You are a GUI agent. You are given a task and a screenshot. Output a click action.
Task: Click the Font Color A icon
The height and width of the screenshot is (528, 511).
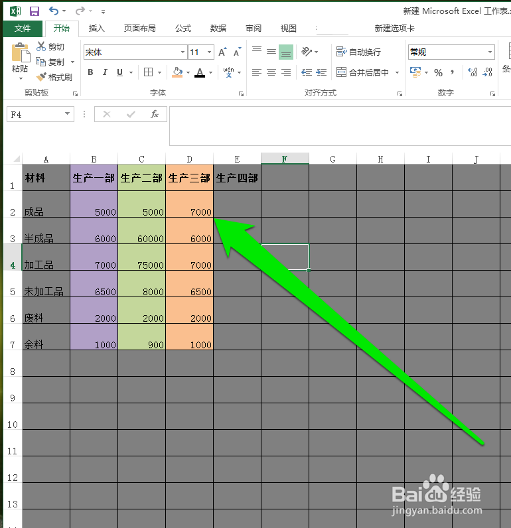point(200,72)
